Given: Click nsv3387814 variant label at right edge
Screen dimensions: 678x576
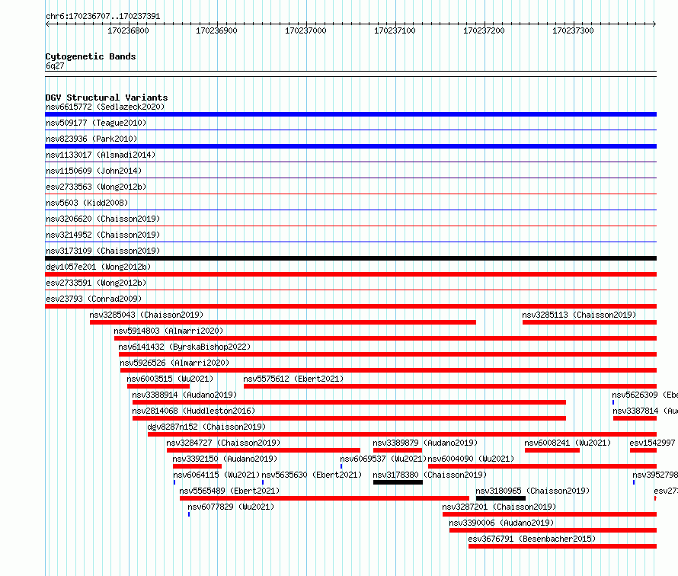Looking at the screenshot, I should coord(645,411).
